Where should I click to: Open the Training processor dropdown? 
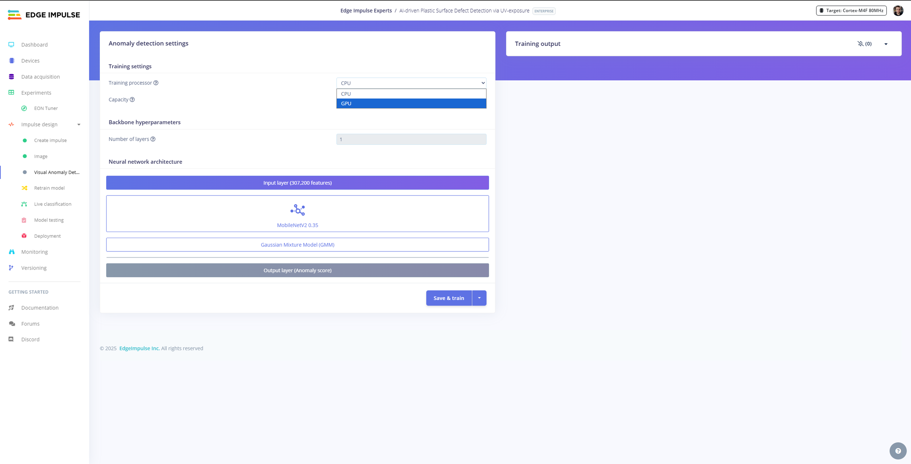(x=411, y=83)
